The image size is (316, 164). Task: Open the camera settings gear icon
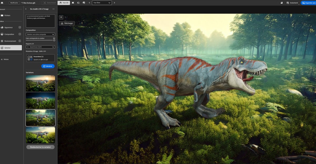84,3
